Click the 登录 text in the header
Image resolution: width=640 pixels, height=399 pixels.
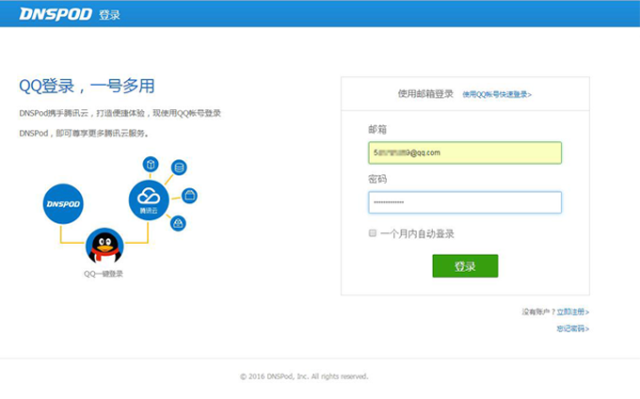(x=109, y=15)
